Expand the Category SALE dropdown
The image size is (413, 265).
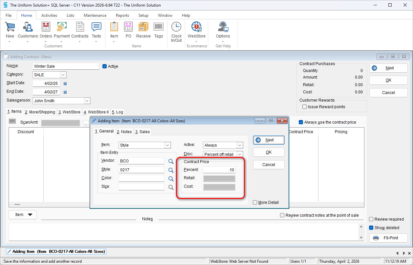pyautogui.click(x=63, y=75)
